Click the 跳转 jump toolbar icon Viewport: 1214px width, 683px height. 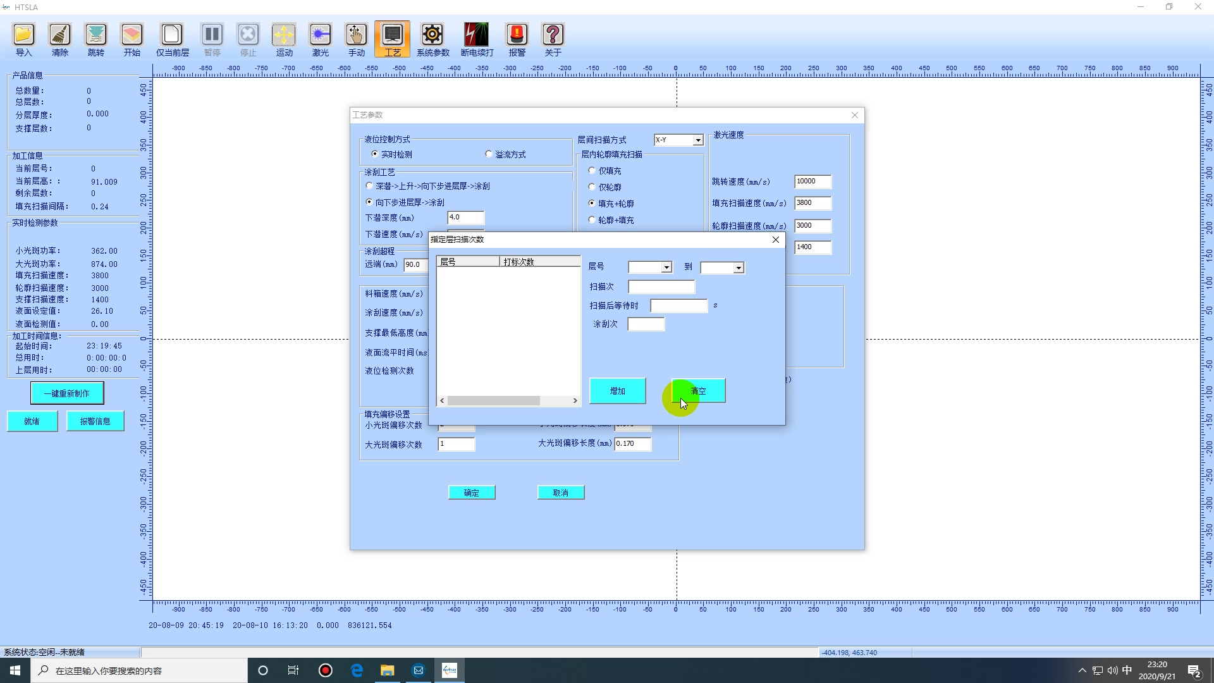coord(95,39)
